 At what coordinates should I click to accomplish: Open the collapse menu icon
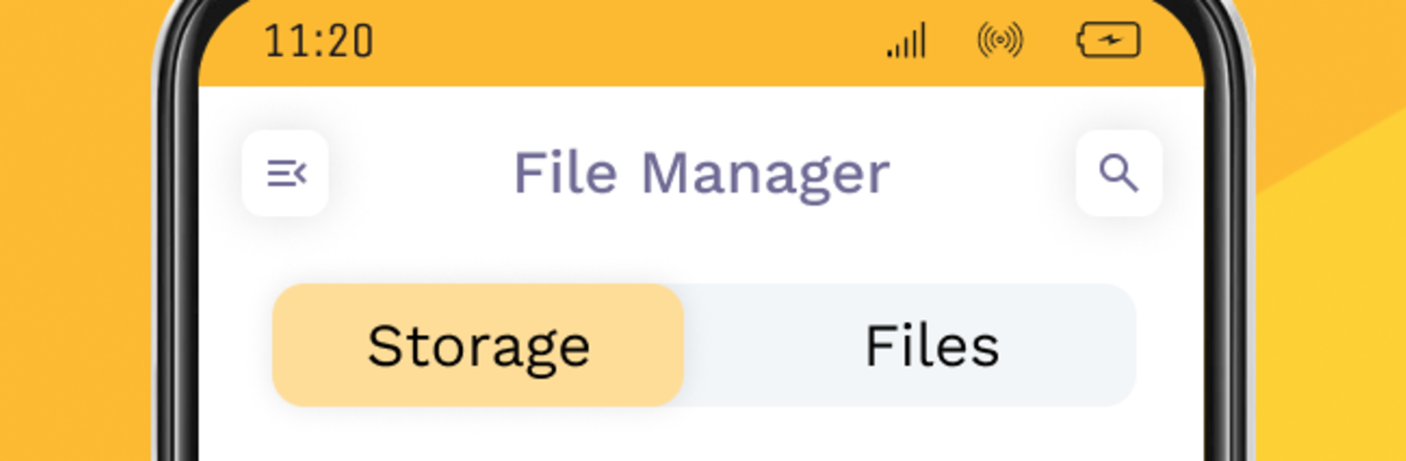(x=286, y=173)
